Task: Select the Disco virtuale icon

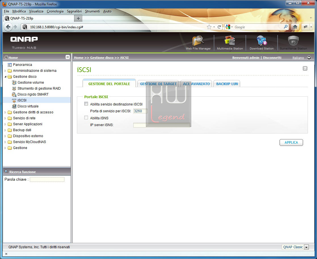Action: (x=14, y=106)
